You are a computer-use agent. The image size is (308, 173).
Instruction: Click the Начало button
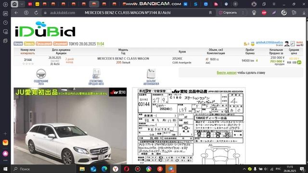click(x=18, y=44)
